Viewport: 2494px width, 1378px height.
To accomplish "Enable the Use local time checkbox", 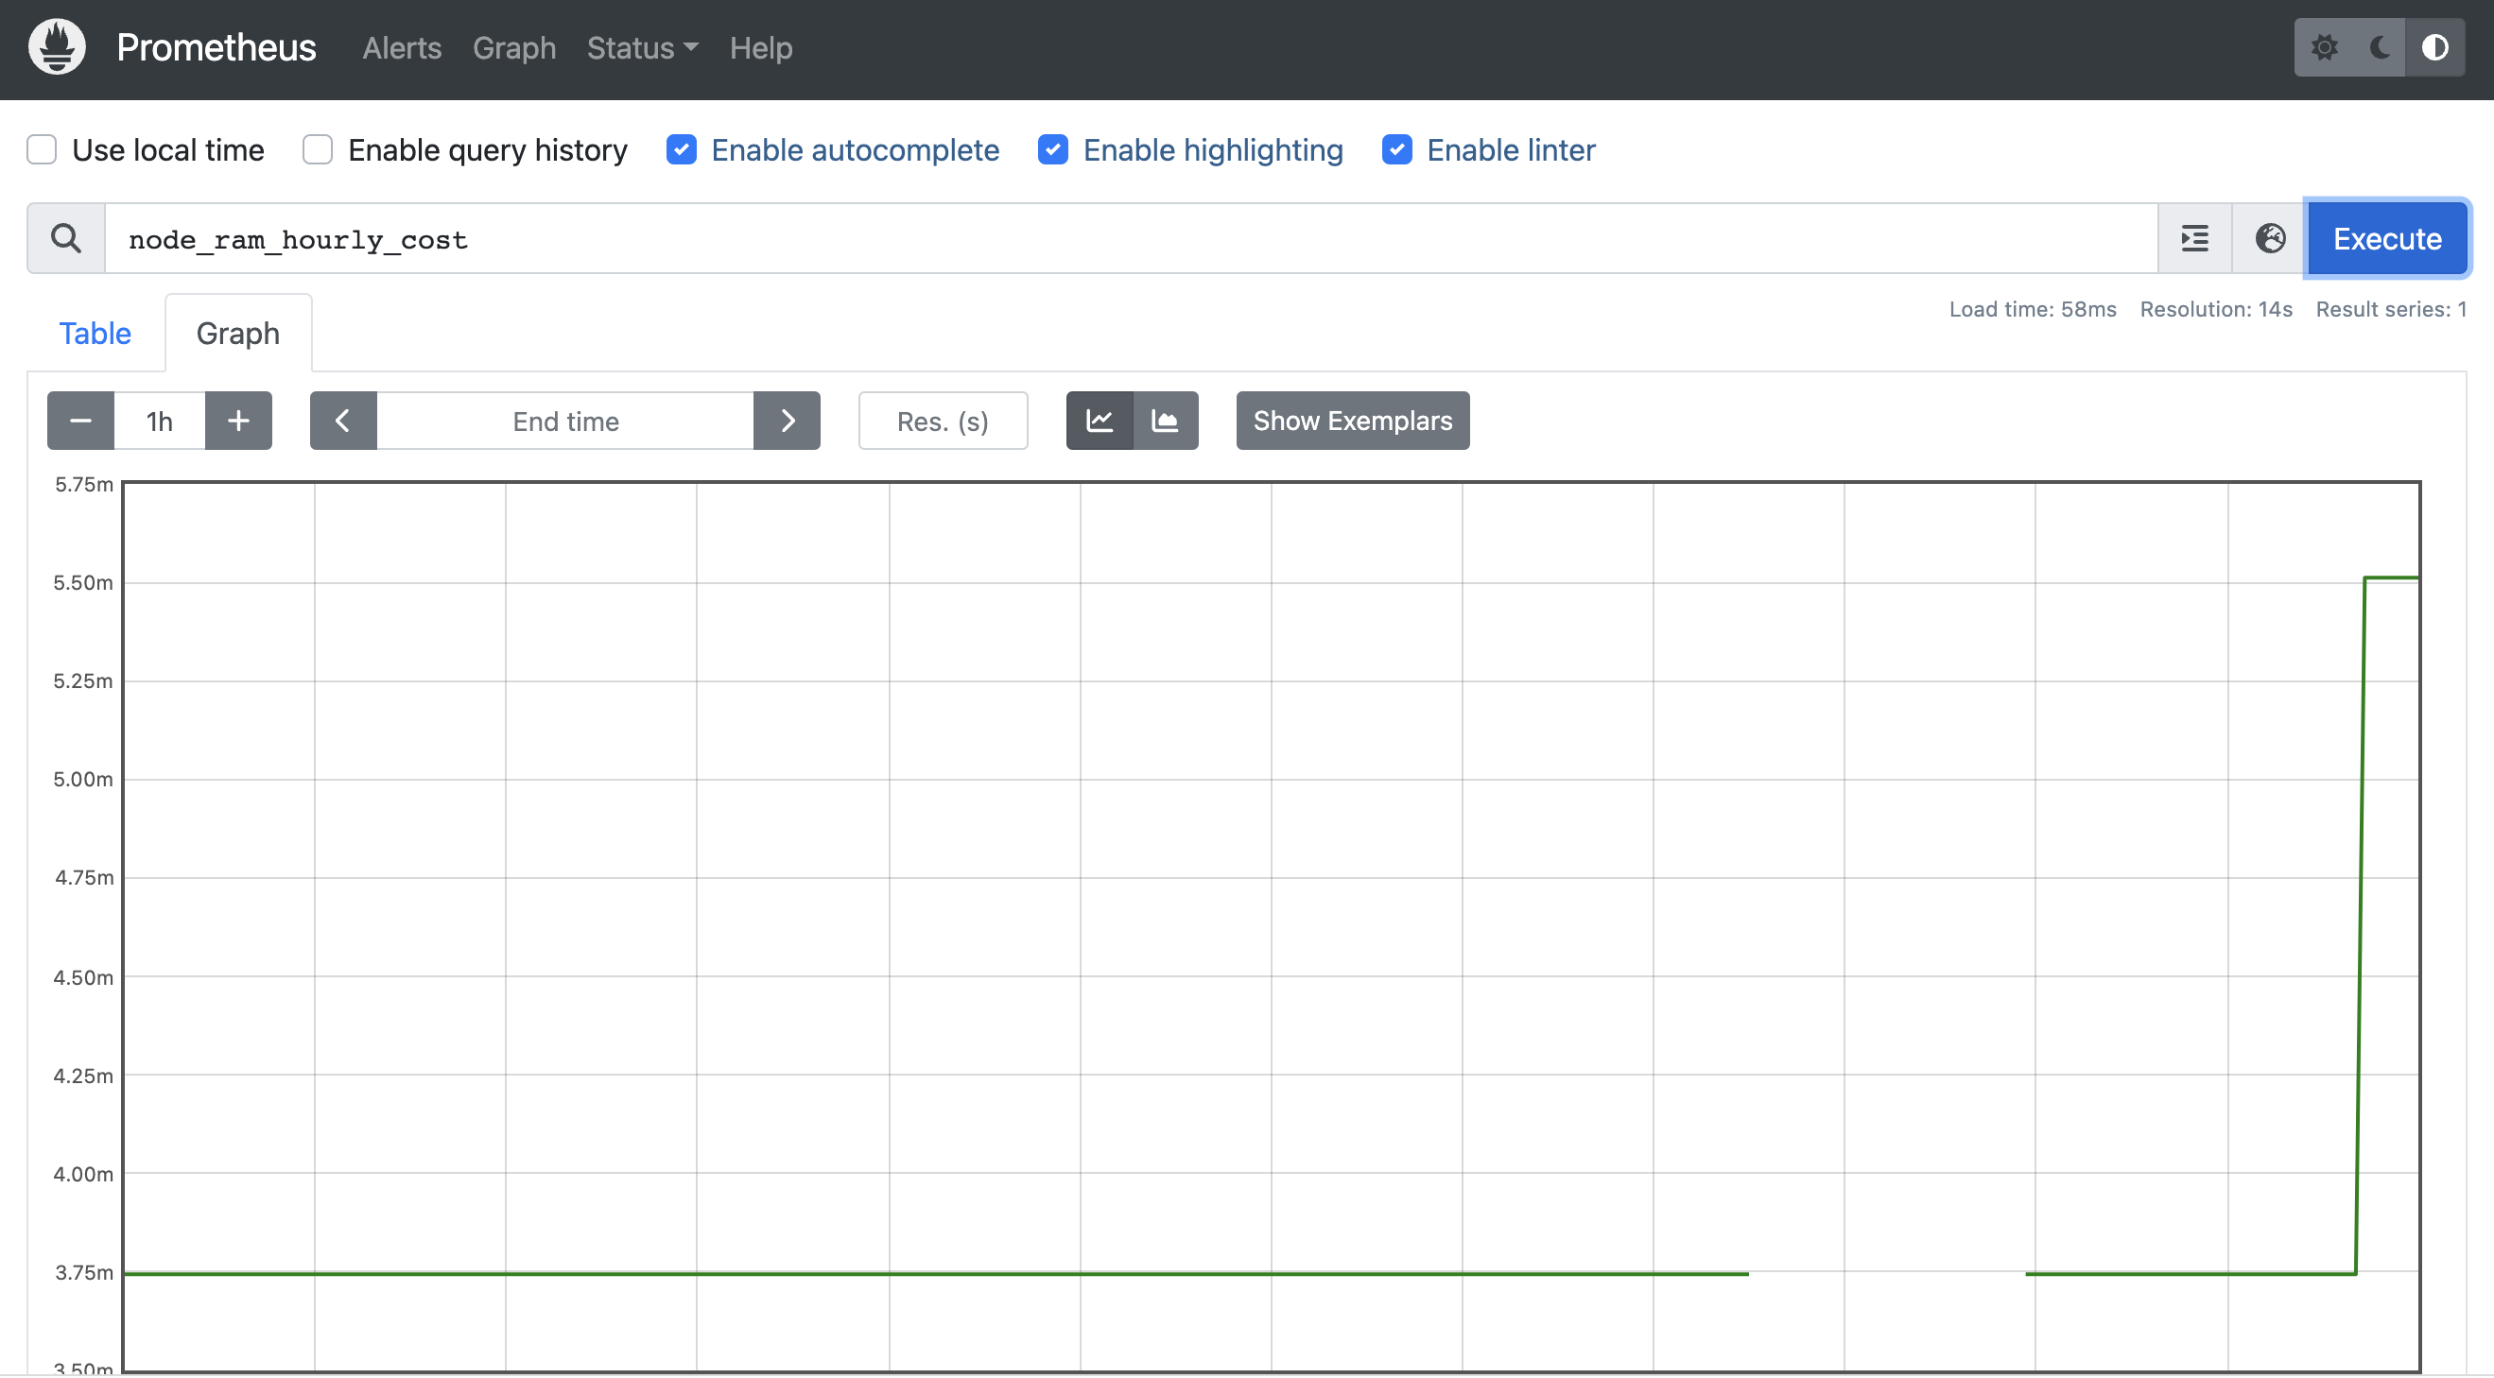I will click(41, 150).
